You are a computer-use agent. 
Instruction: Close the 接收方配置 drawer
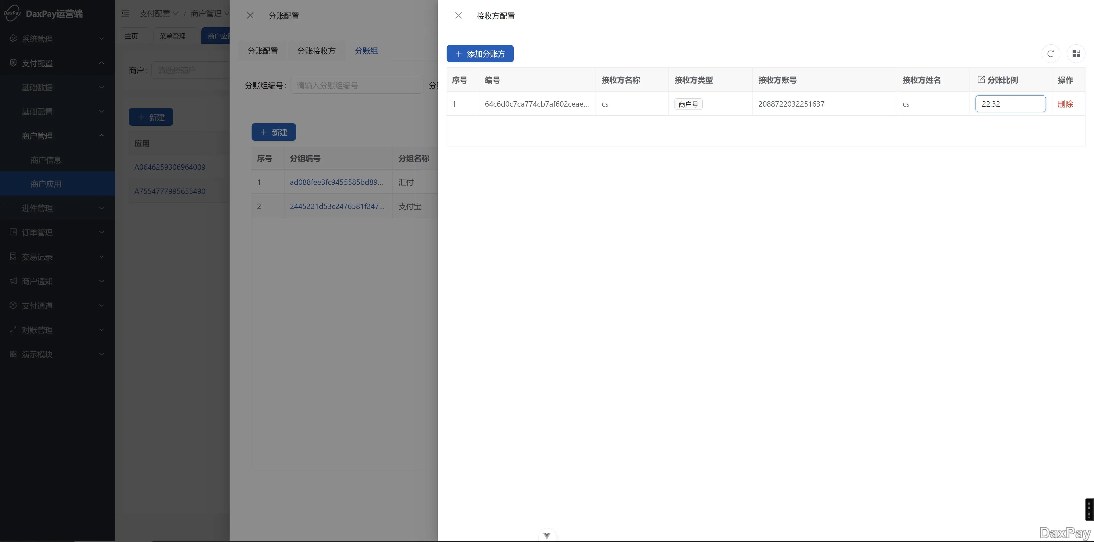click(458, 16)
